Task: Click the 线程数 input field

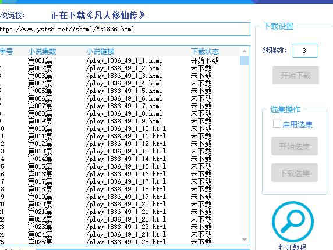Action: coord(304,51)
